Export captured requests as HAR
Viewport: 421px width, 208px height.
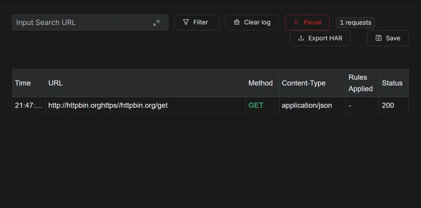320,38
